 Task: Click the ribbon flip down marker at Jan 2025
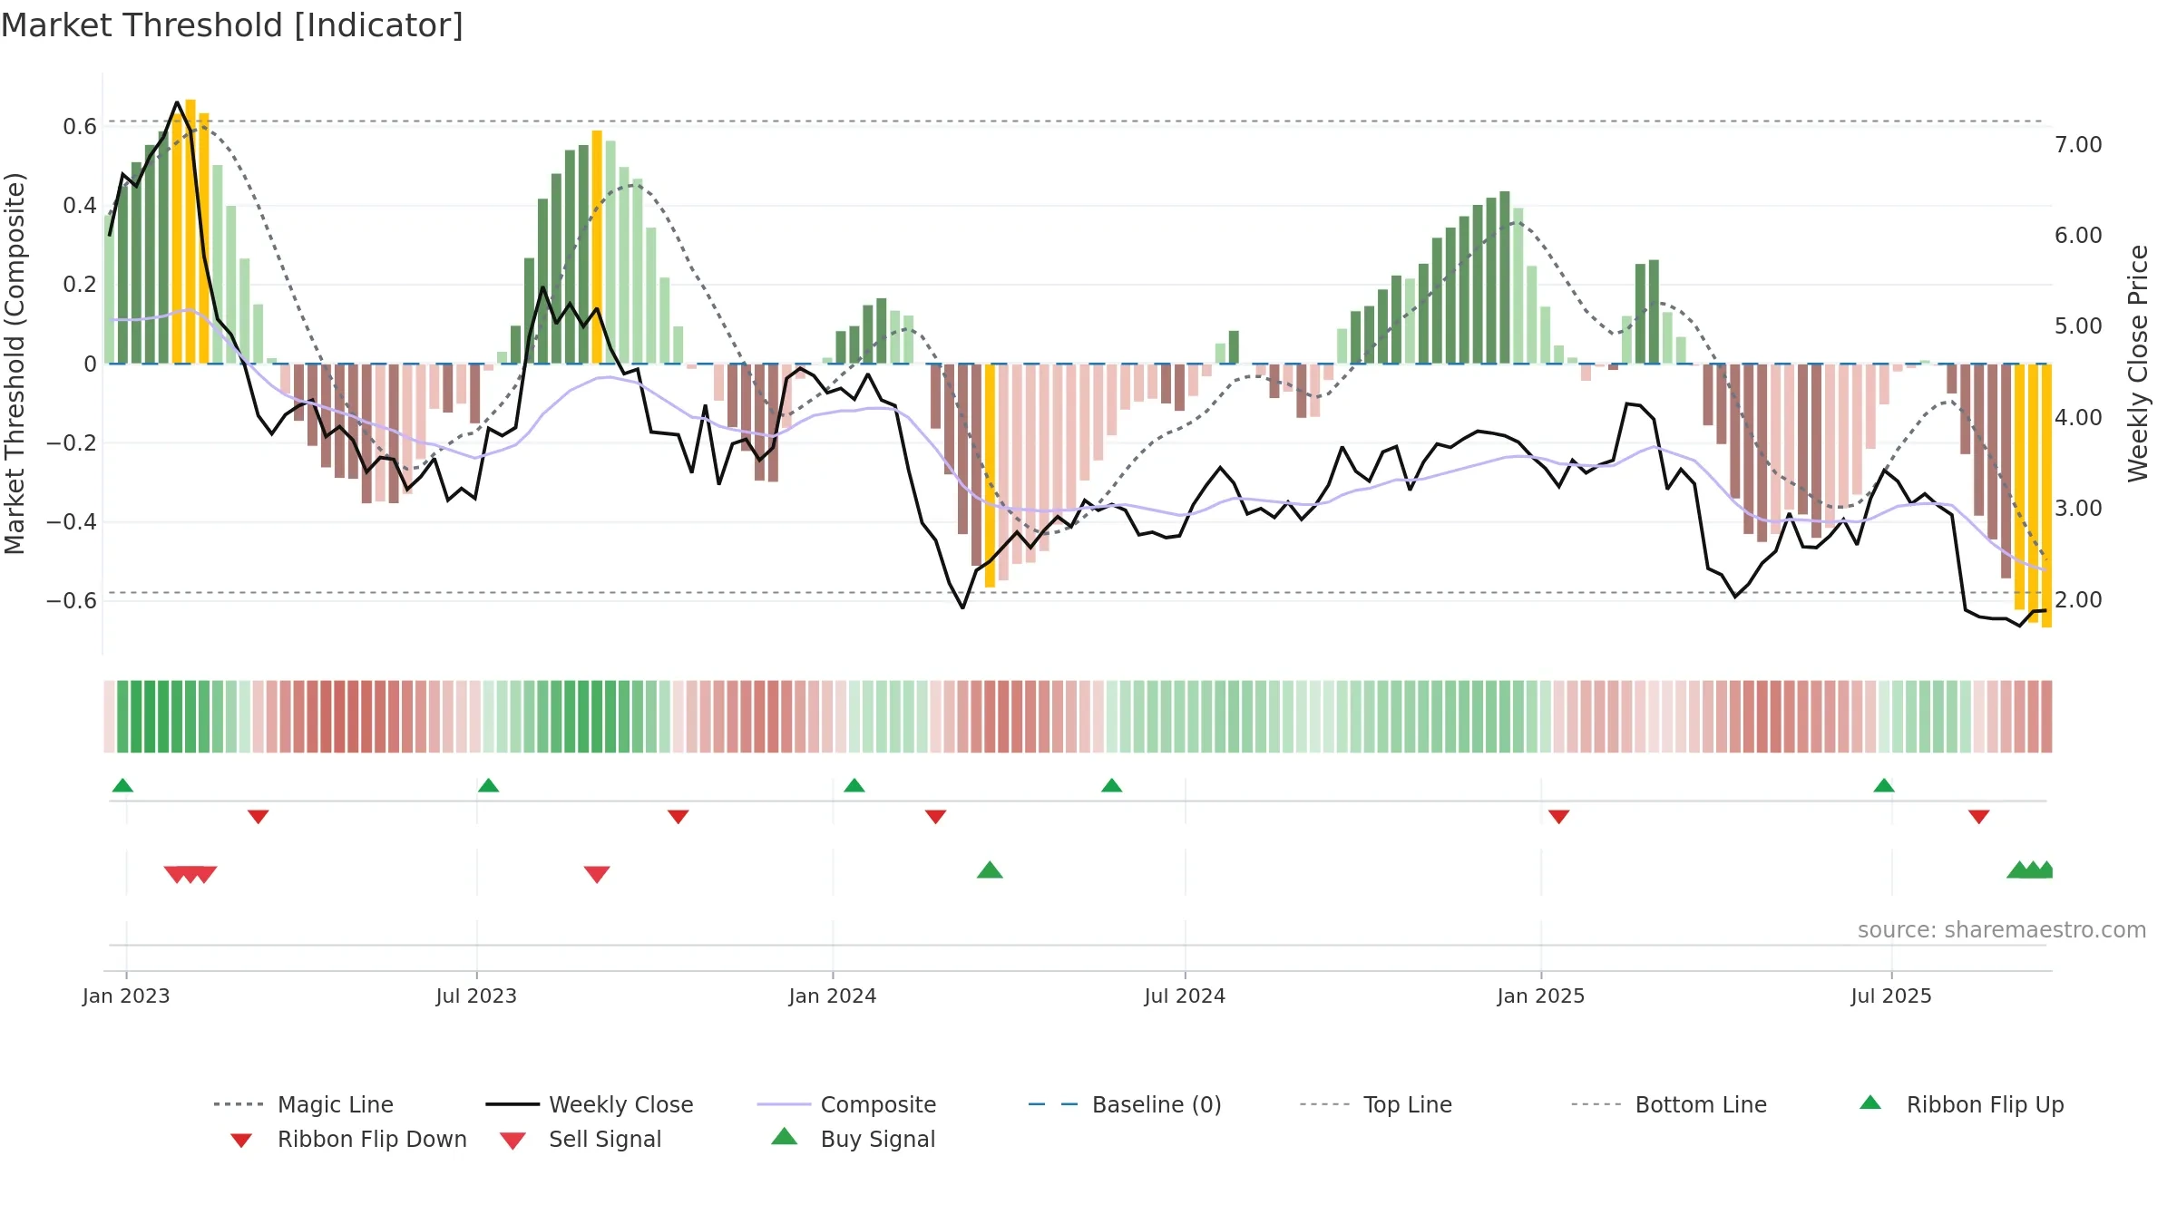click(1559, 817)
